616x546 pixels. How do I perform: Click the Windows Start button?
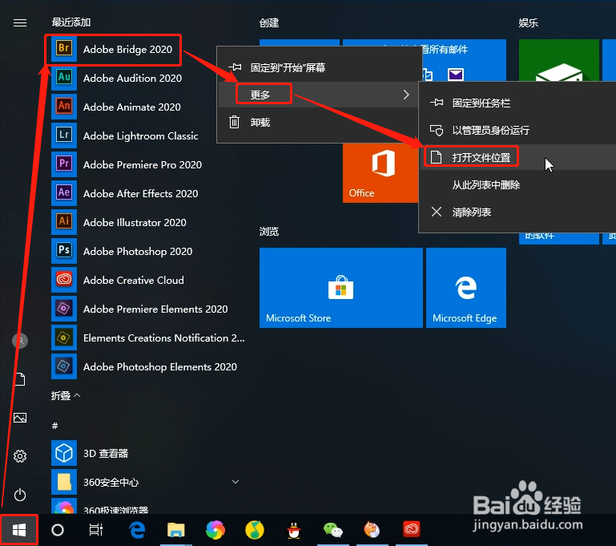pyautogui.click(x=19, y=530)
